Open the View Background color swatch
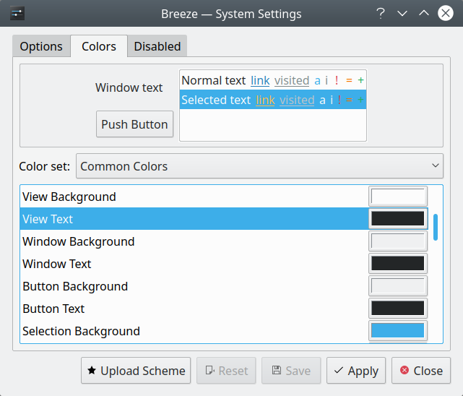The height and width of the screenshot is (396, 463). (x=397, y=197)
